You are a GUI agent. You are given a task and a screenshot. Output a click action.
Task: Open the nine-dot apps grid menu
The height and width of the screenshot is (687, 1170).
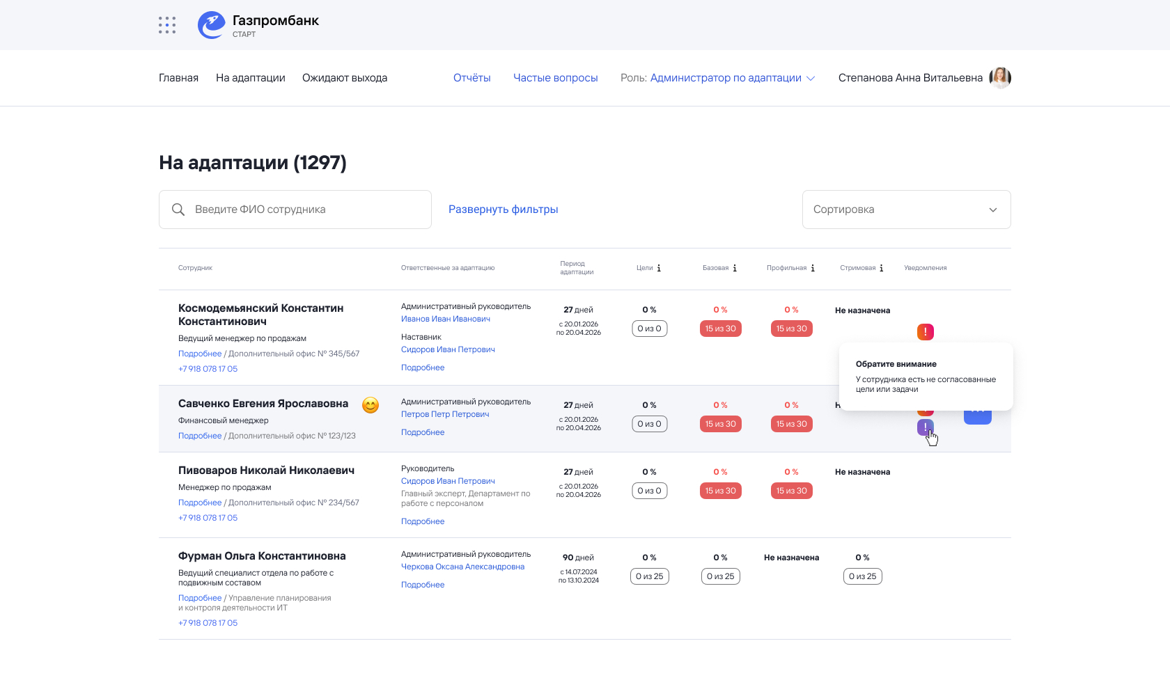(167, 25)
